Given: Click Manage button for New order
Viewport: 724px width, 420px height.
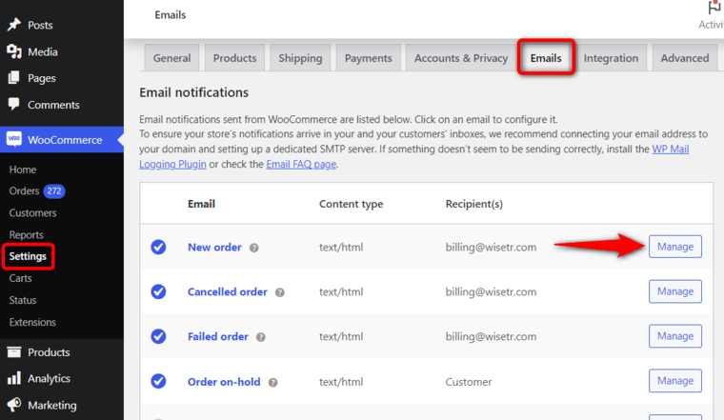Looking at the screenshot, I should pyautogui.click(x=675, y=247).
